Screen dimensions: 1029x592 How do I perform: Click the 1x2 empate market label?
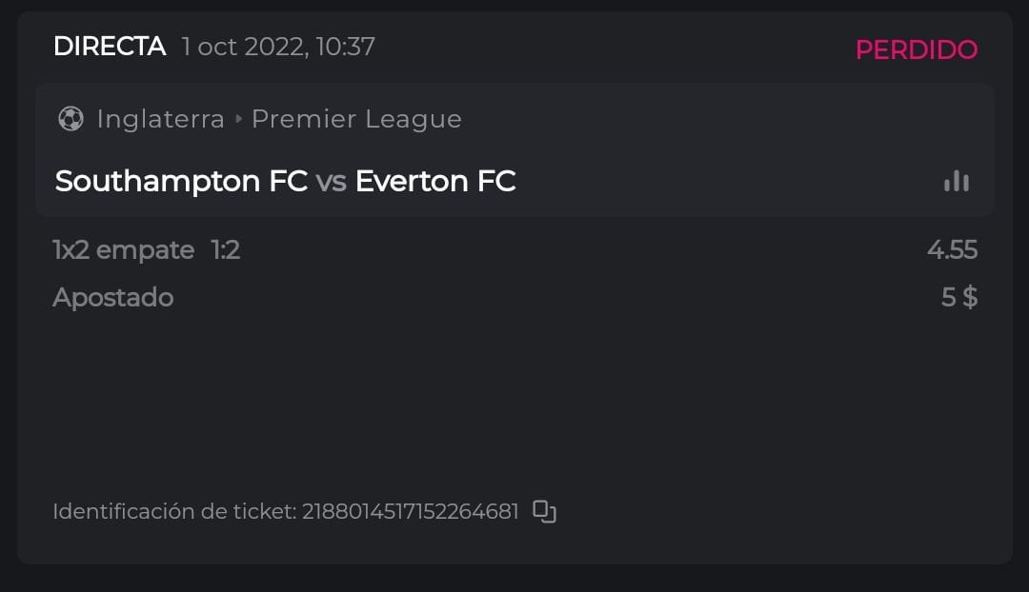click(124, 249)
